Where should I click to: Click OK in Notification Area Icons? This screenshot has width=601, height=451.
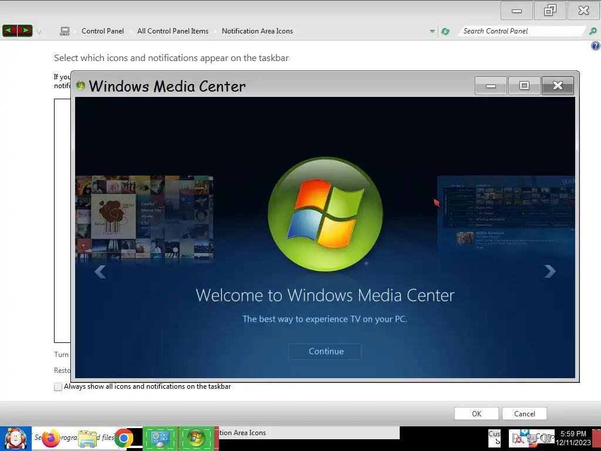point(477,413)
